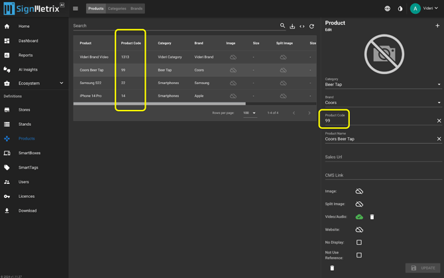Delete the Video/Audio file with trash icon
Viewport: 444px width, 278px height.
point(372,217)
